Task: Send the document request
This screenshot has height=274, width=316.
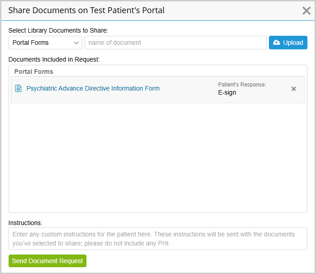Action: [x=48, y=261]
